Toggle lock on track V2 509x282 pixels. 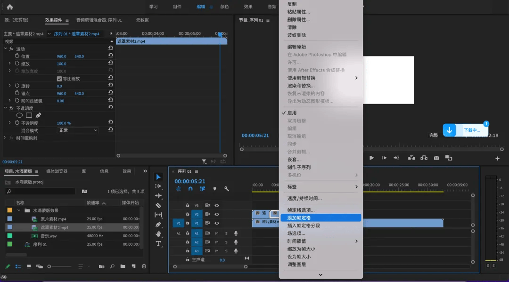(188, 214)
